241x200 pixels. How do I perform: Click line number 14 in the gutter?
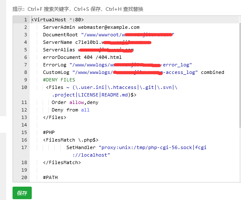[x=24, y=125]
